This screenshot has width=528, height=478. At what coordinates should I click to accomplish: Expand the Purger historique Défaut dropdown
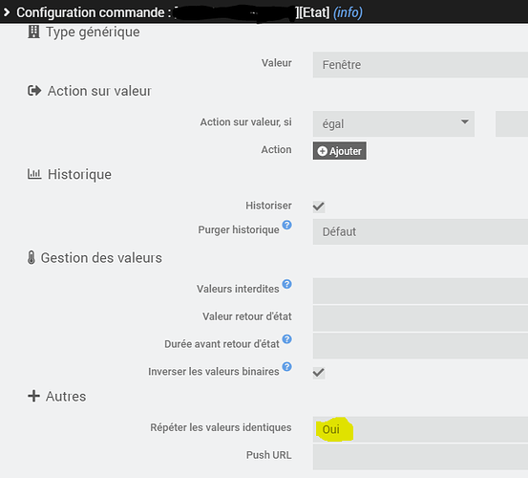click(x=420, y=231)
